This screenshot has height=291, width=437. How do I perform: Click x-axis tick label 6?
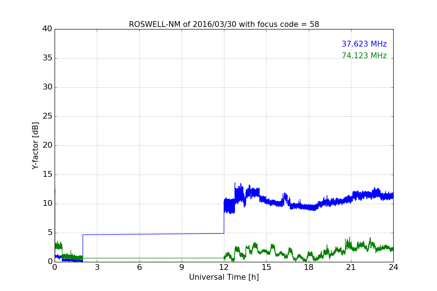(x=139, y=267)
